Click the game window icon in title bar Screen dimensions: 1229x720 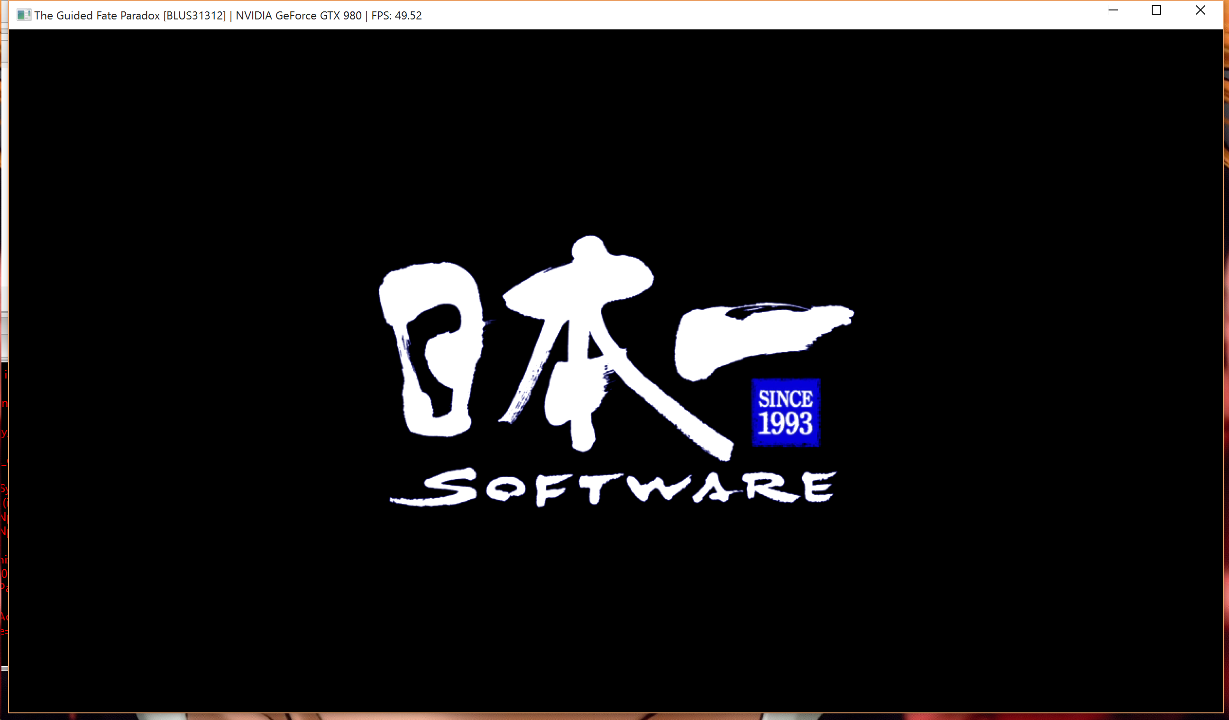tap(23, 15)
